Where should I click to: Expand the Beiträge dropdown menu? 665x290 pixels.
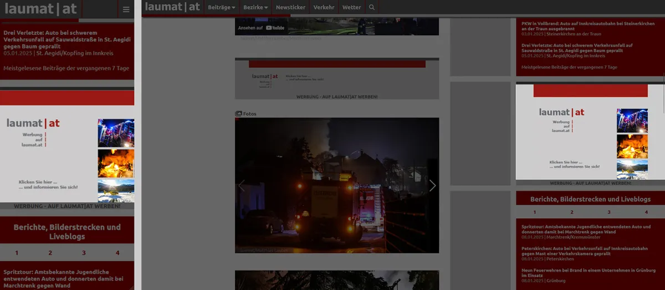pos(221,8)
